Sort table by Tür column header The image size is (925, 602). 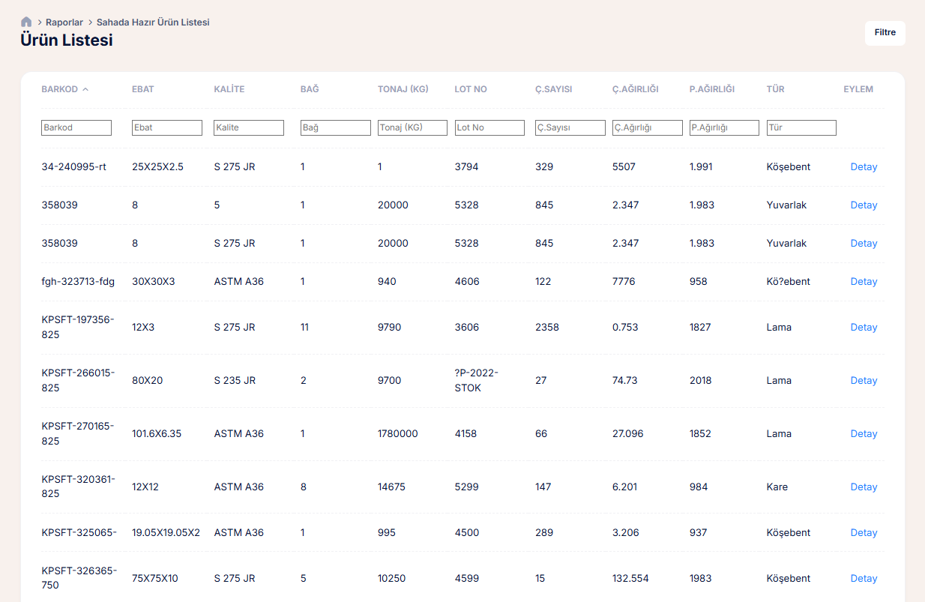pyautogui.click(x=775, y=89)
